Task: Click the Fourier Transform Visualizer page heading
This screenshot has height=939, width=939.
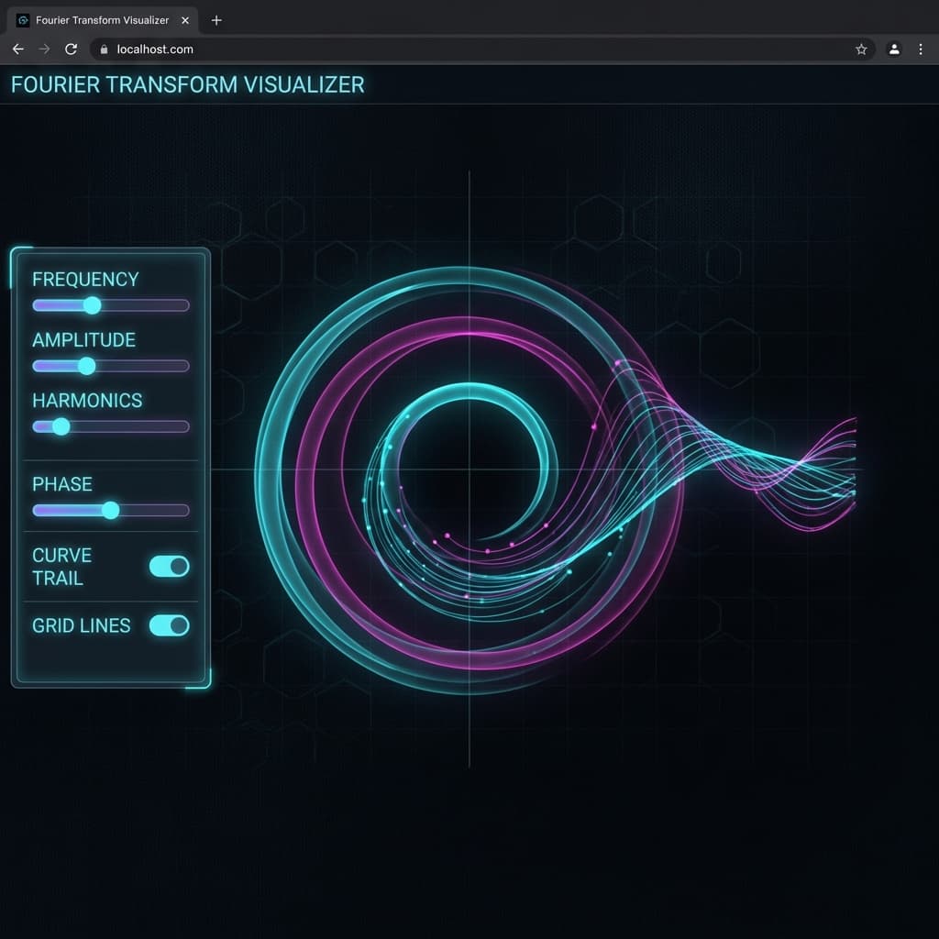Action: (x=187, y=85)
